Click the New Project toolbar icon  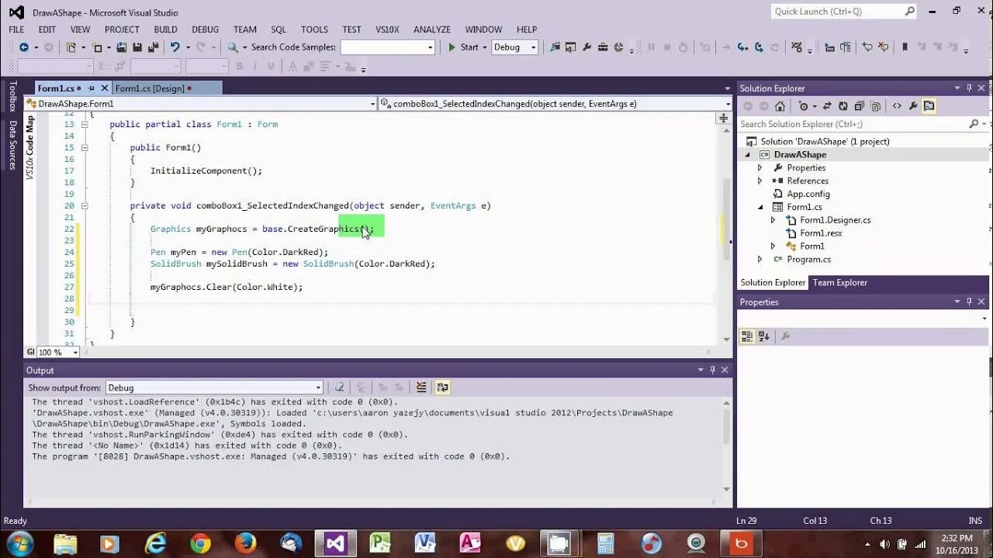pyautogui.click(x=71, y=47)
